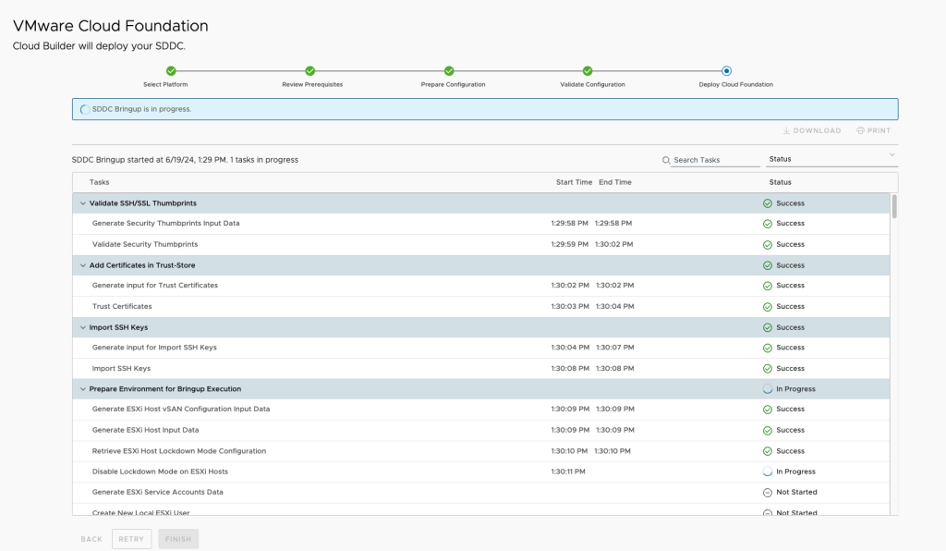The width and height of the screenshot is (946, 551).
Task: Click the spinner icon in the bringup banner
Action: (85, 109)
